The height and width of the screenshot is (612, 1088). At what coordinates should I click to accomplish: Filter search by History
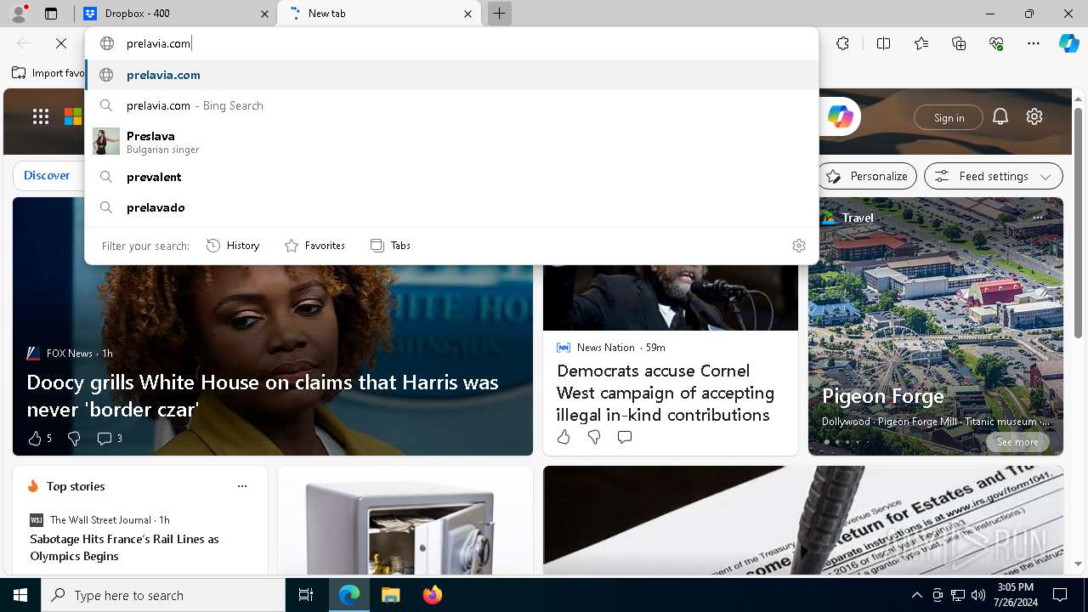point(233,246)
